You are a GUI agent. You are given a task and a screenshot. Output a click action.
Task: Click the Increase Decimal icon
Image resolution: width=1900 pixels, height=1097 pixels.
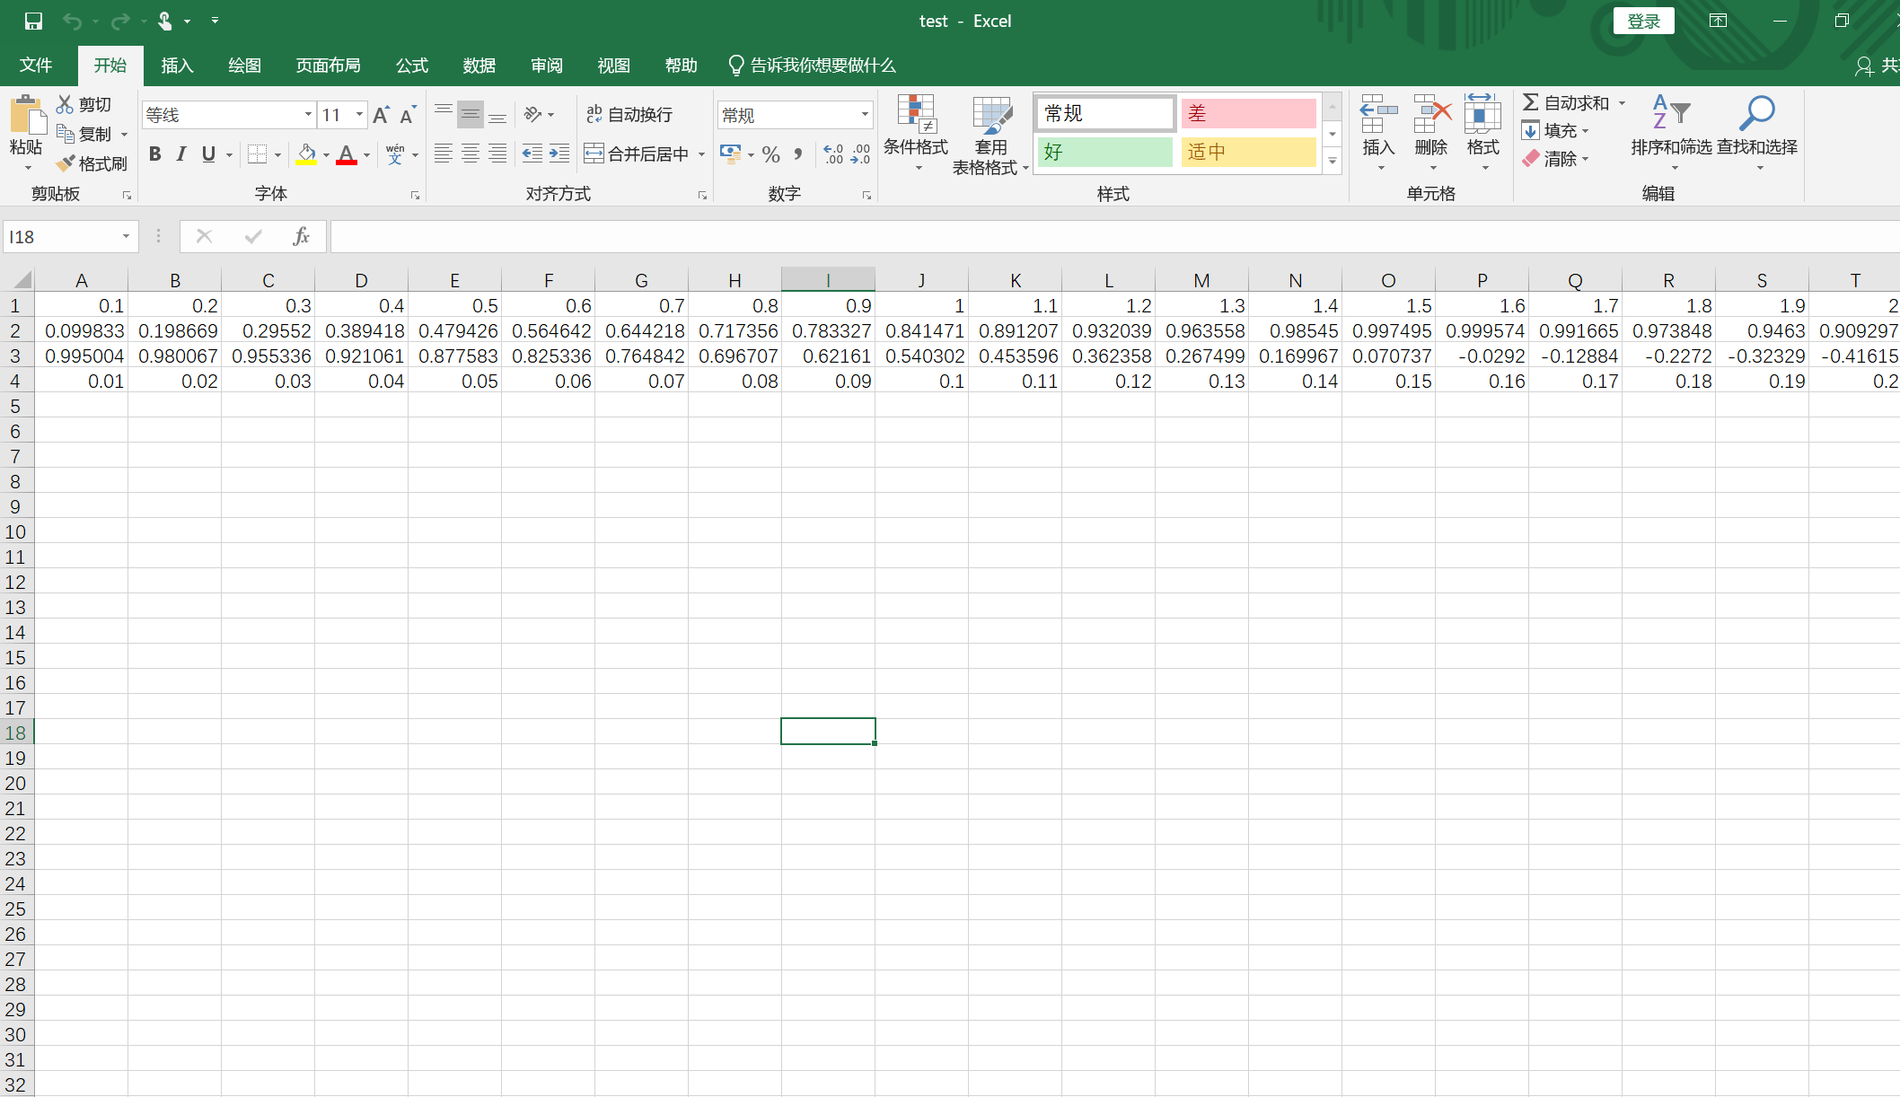point(833,154)
